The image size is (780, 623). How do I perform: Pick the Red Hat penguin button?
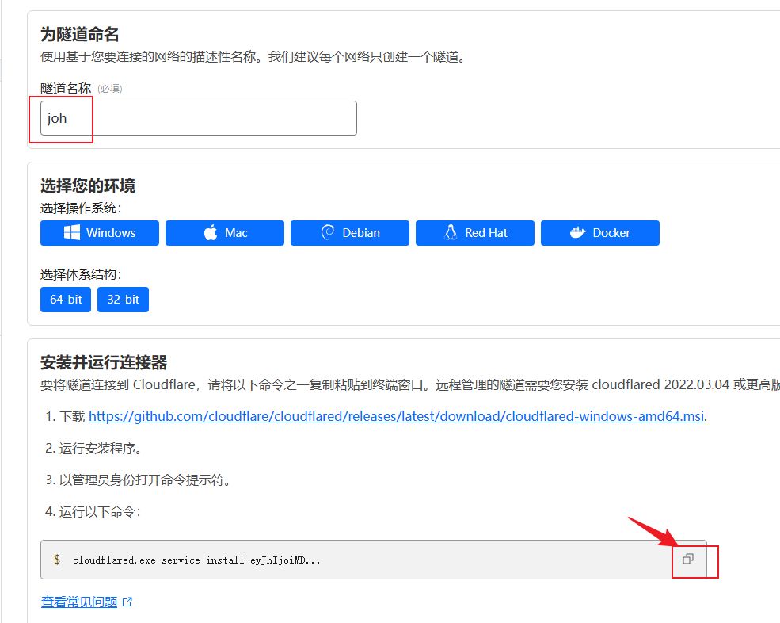[475, 233]
